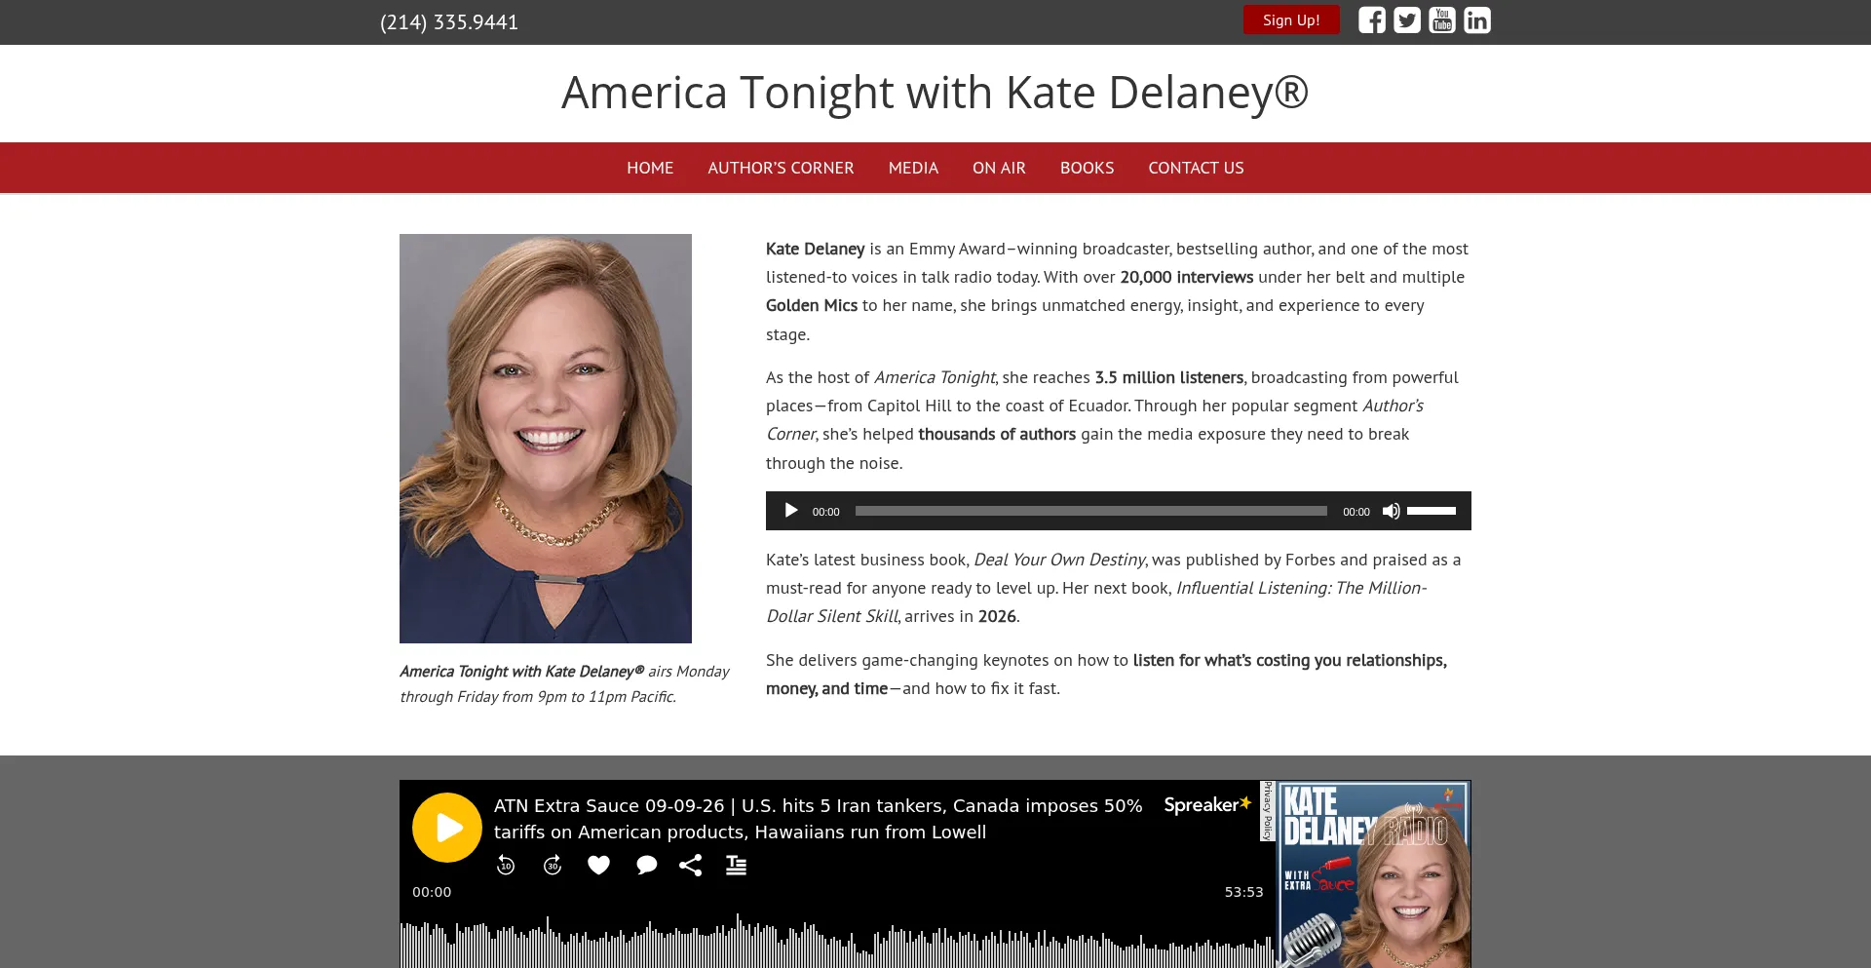Open the LinkedIn social icon

tap(1476, 20)
